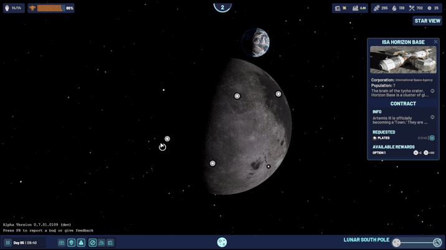Pause the game with the pause button
Viewport: 446px width, 250px height.
pyautogui.click(x=8, y=243)
